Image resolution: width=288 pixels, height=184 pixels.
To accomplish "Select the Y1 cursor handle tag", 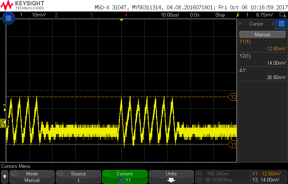I will pos(232,144).
